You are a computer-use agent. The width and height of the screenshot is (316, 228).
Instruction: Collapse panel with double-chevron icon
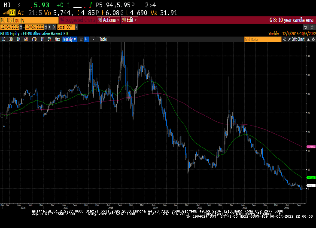[x=284, y=40]
